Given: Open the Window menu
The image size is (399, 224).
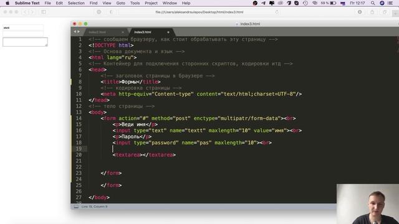Looking at the screenshot, I should (170, 3).
